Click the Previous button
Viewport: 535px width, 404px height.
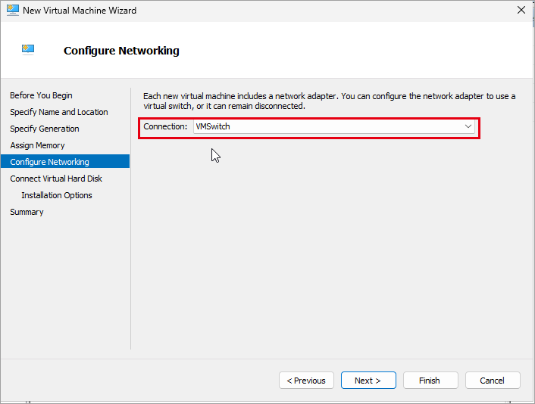(x=306, y=380)
